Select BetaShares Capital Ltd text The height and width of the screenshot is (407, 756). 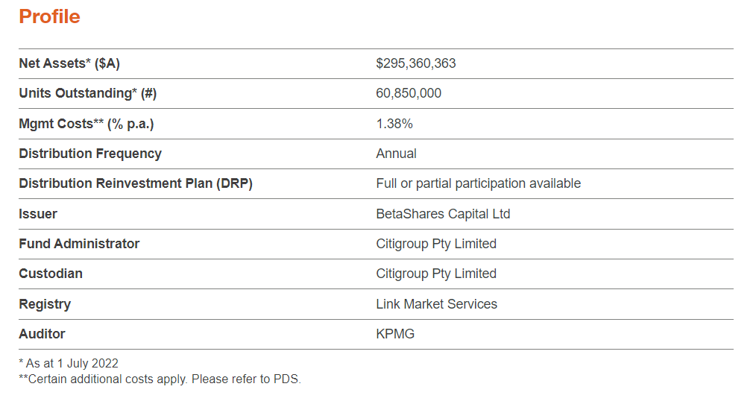point(443,214)
